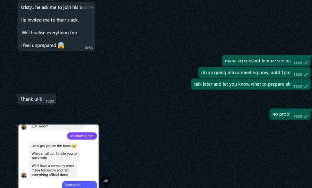Click double check marks on 'no prob!' message
The height and width of the screenshot is (188, 312).
306,116
